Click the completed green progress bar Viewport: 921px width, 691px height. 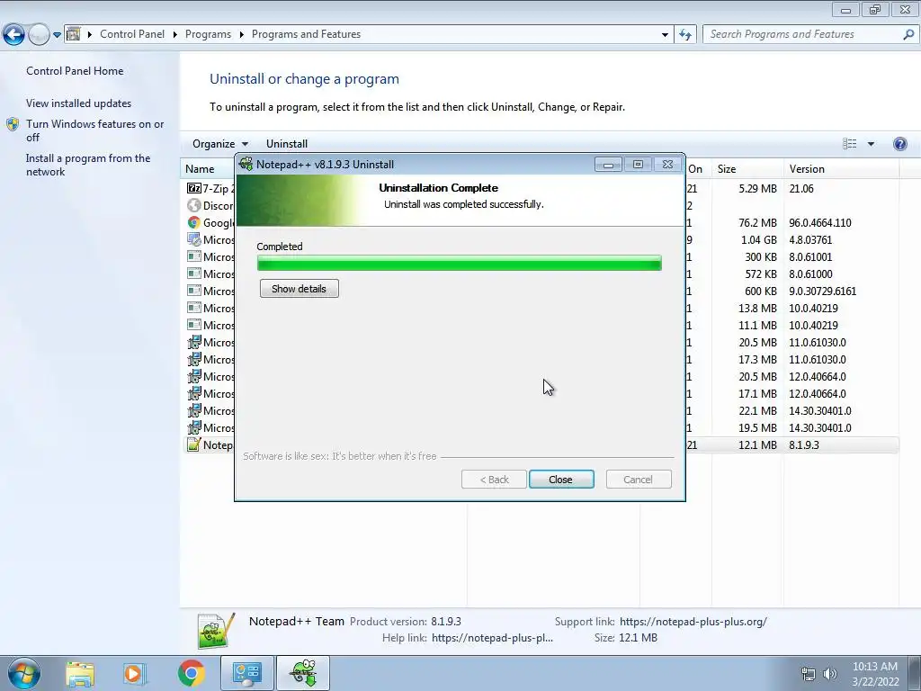pos(460,264)
